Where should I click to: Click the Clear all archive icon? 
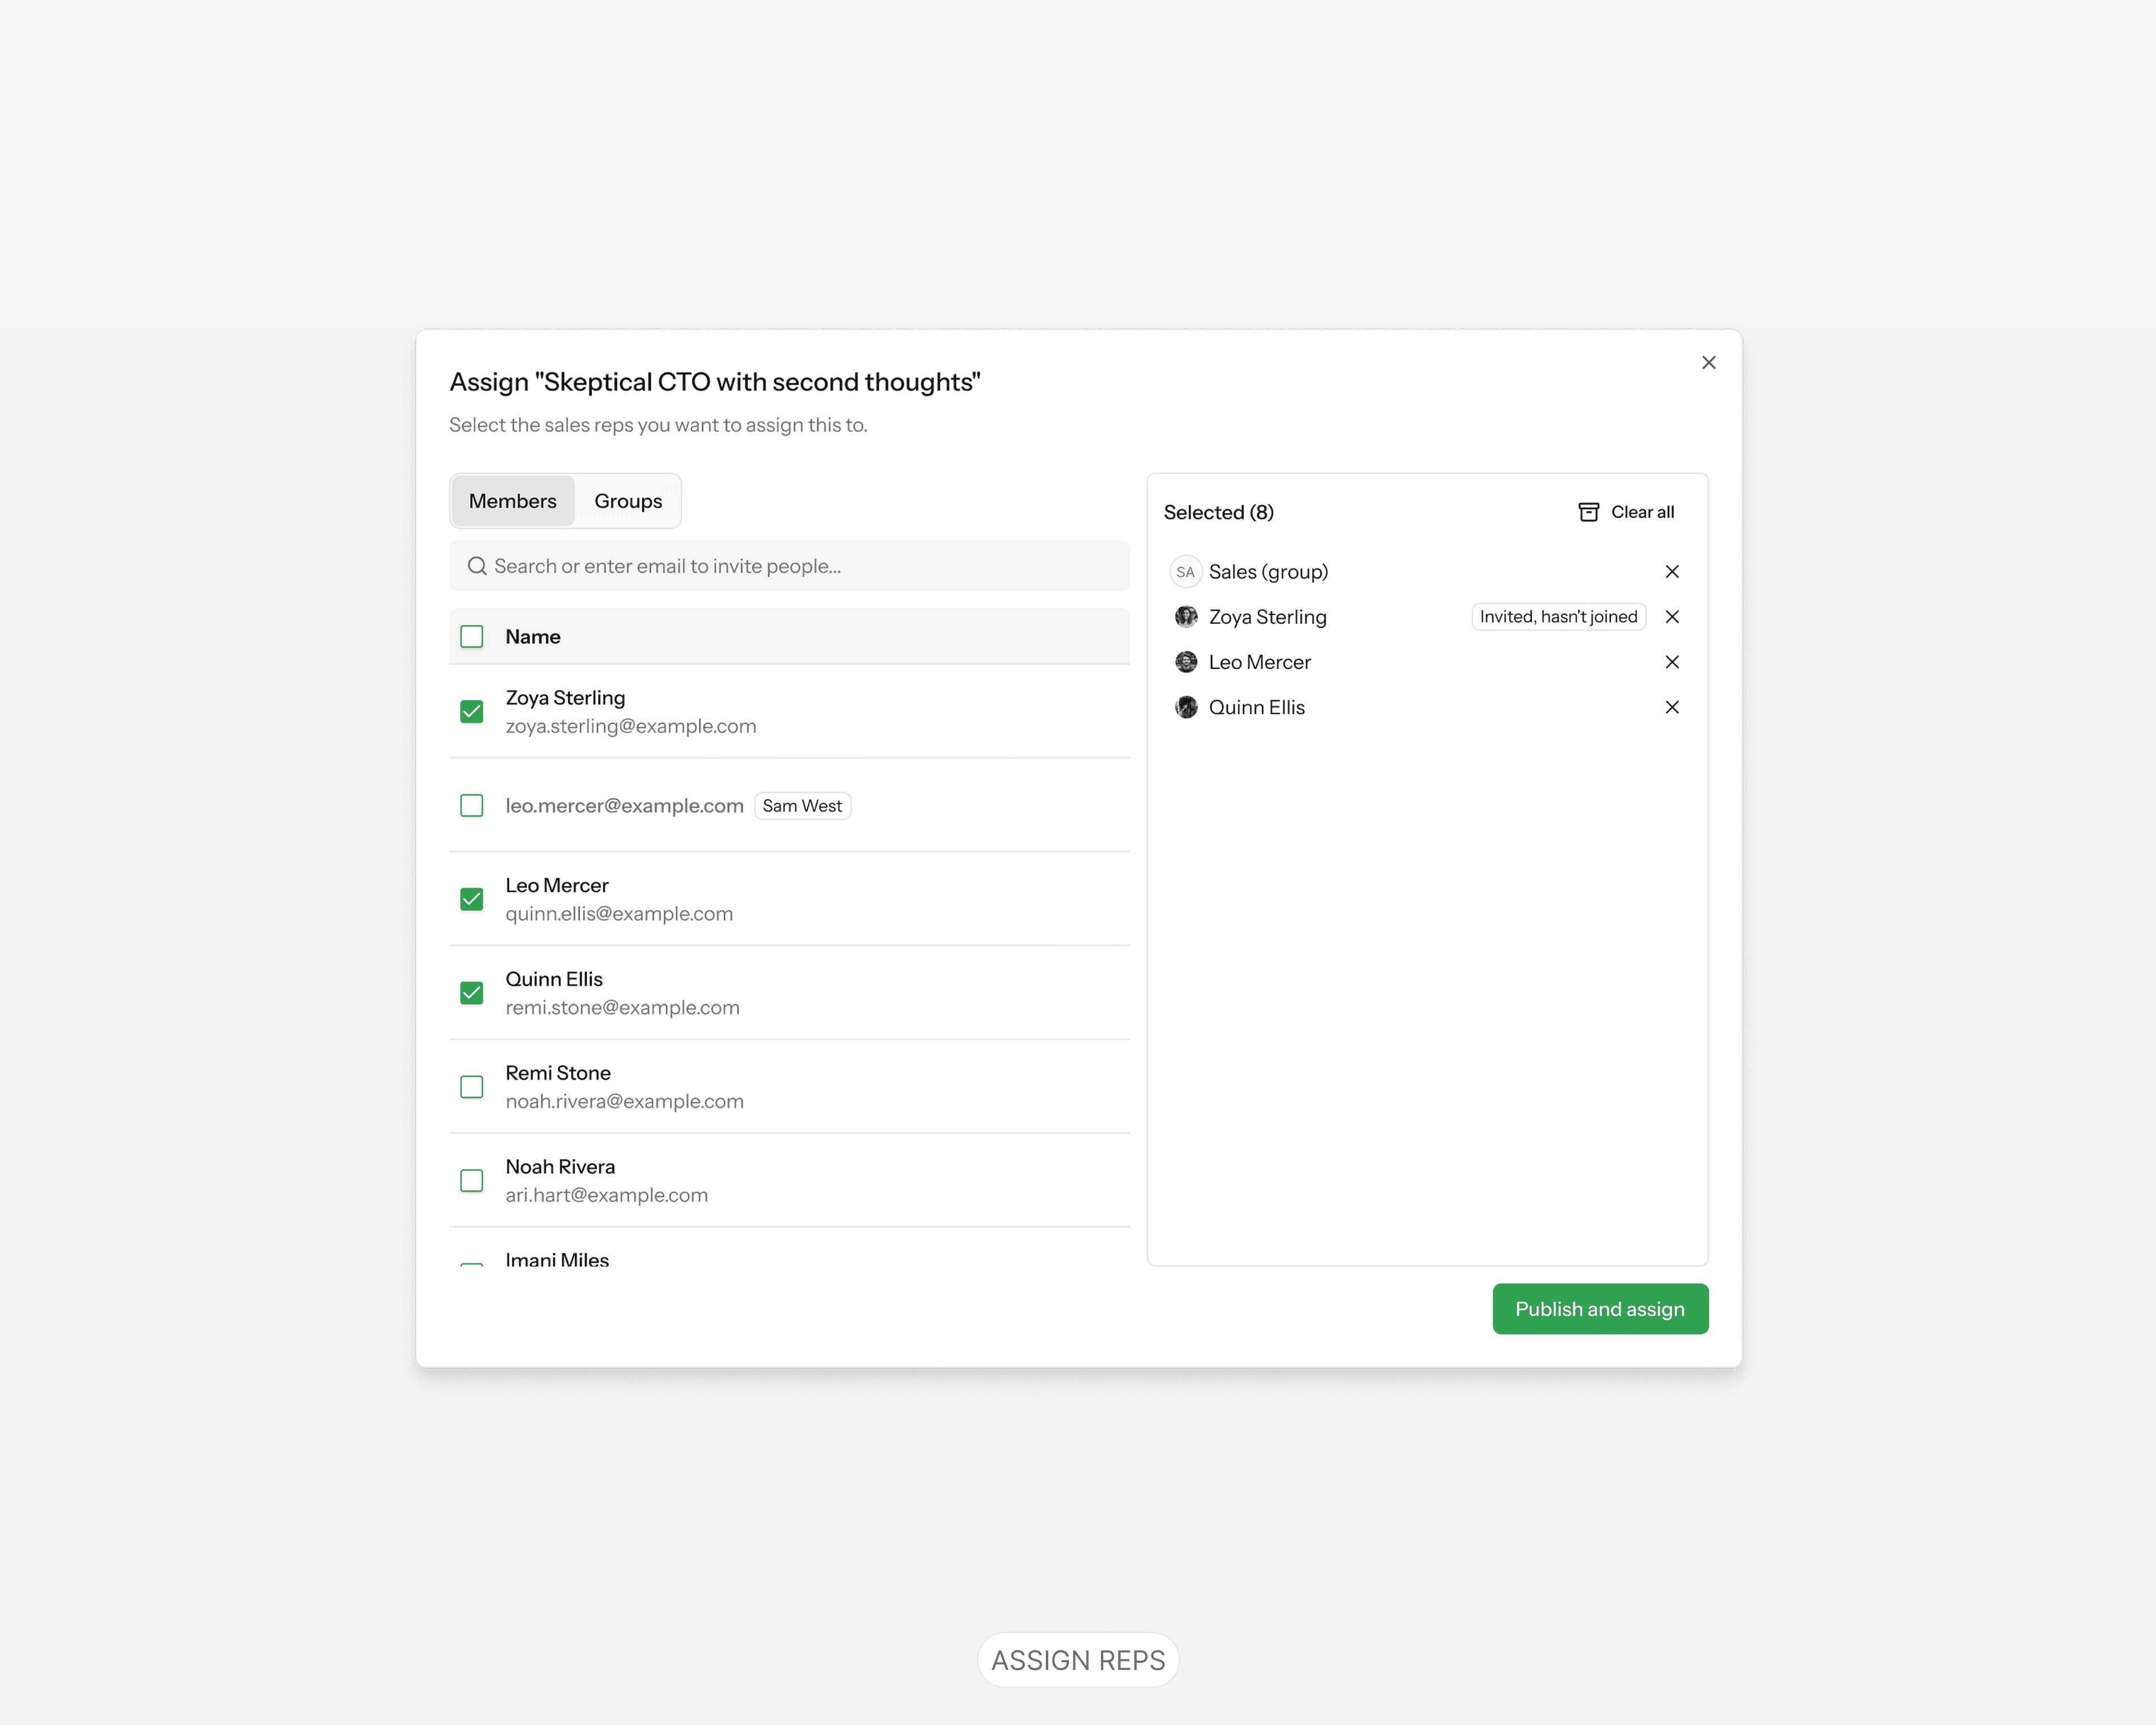(x=1588, y=512)
